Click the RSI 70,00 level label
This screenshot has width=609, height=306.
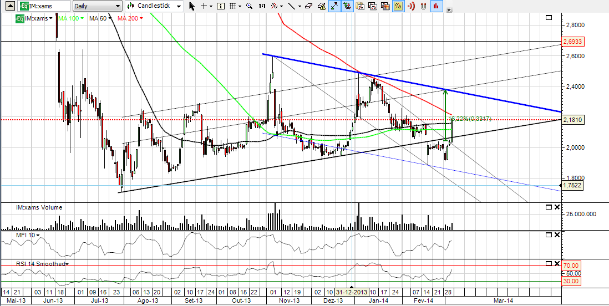tap(571, 266)
